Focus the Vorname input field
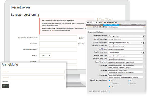The height and width of the screenshot is (96, 148). [x=58, y=61]
